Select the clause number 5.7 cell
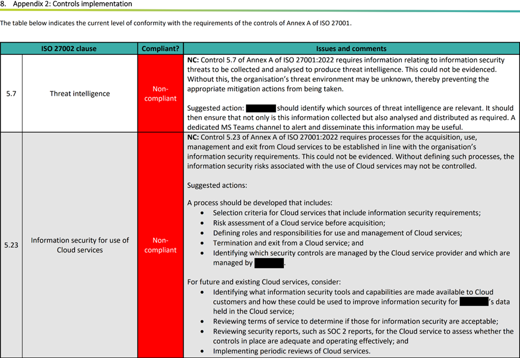The image size is (520, 358). pyautogui.click(x=11, y=94)
